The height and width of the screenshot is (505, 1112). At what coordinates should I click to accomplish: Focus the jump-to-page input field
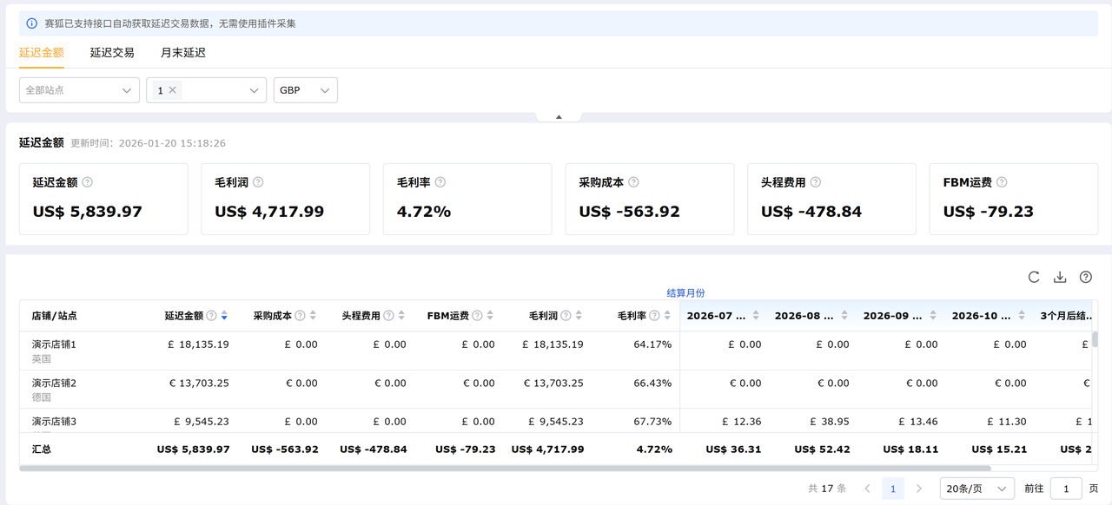pos(1066,489)
